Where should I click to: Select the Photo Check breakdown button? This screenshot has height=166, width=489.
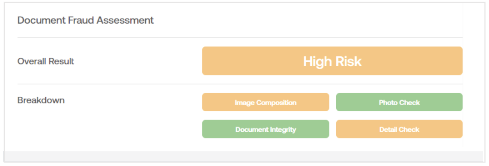pyautogui.click(x=399, y=102)
